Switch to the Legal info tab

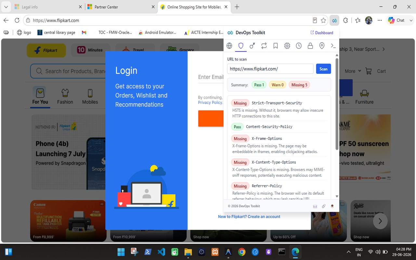(49, 7)
